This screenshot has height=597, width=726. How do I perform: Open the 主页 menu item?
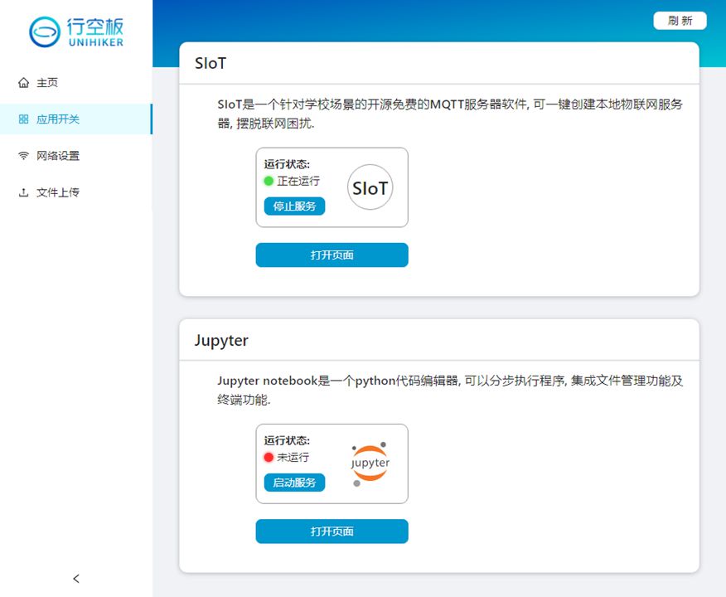click(76, 83)
